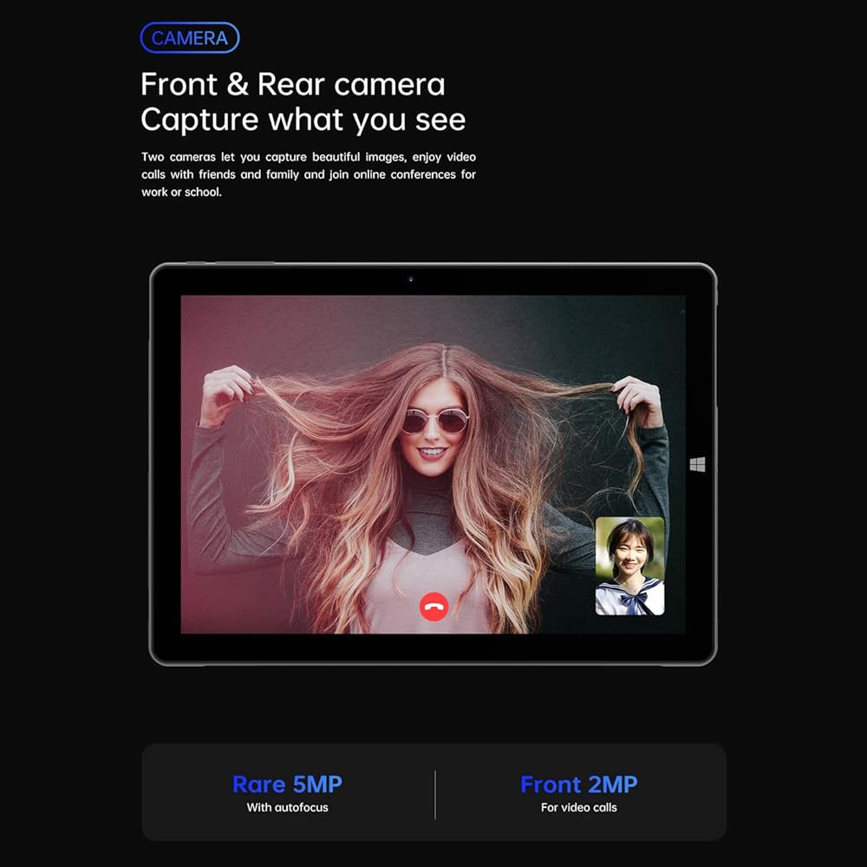Click the paragraph describing two cameras
Viewport: 867px width, 867px height.
click(x=308, y=174)
